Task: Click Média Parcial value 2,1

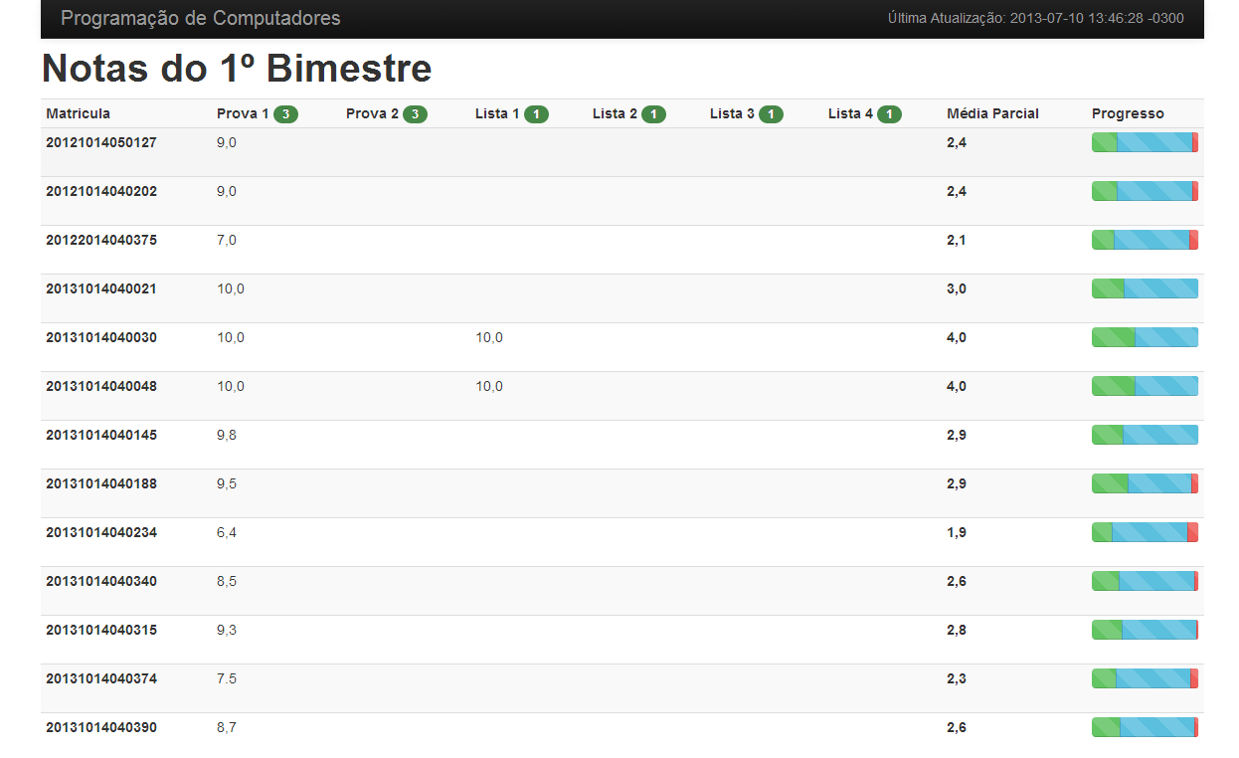Action: tap(957, 240)
